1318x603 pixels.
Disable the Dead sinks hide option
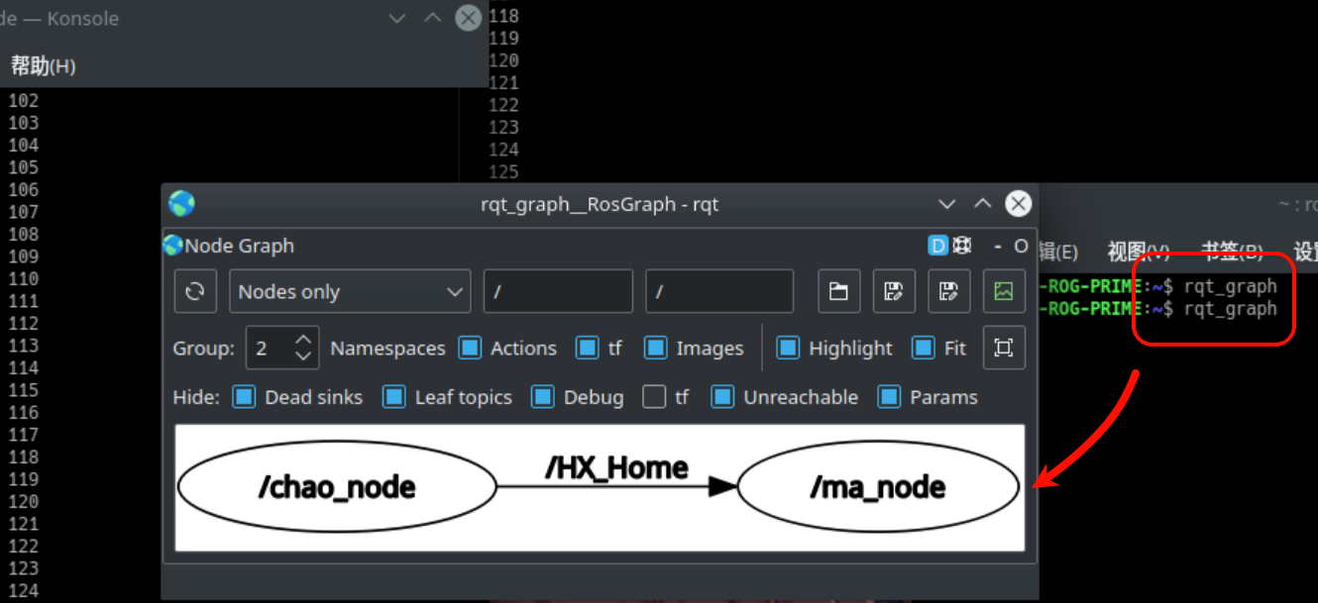pos(244,397)
